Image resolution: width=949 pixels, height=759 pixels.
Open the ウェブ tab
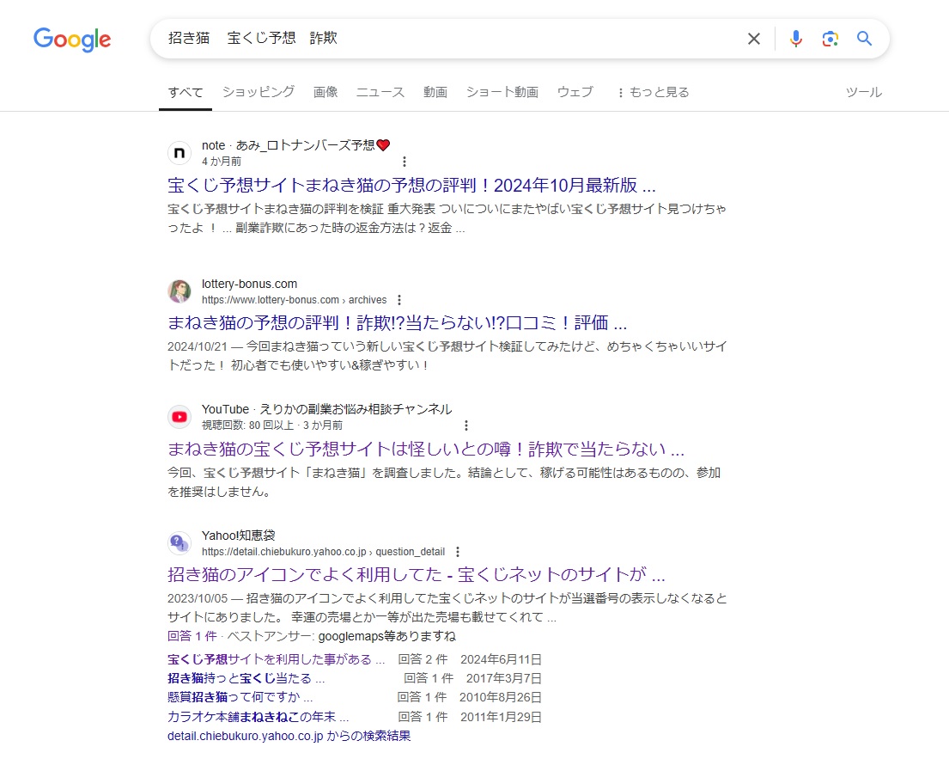point(575,92)
